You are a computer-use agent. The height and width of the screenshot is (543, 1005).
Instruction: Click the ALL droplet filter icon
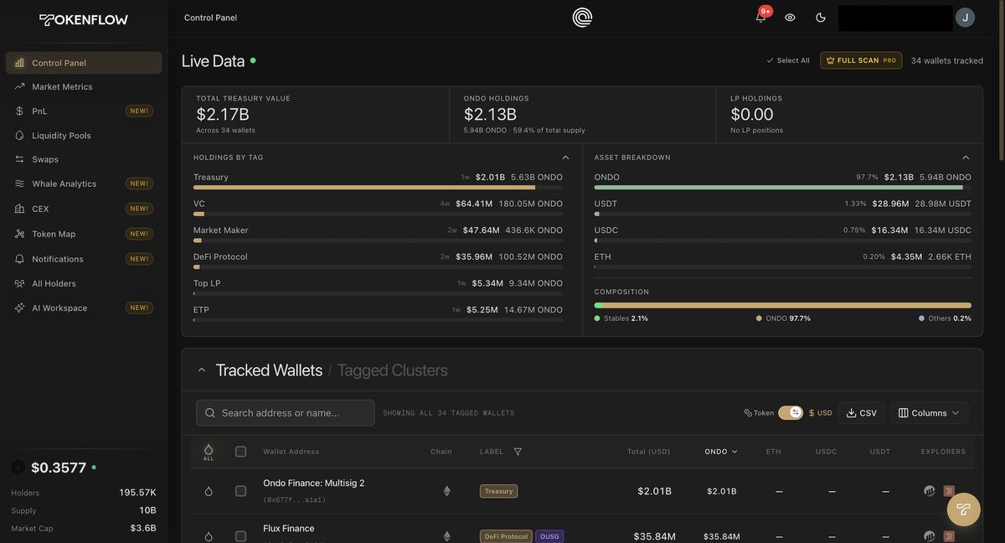pos(209,452)
